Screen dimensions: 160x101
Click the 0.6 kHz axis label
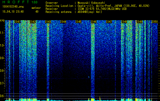pos(2,96)
